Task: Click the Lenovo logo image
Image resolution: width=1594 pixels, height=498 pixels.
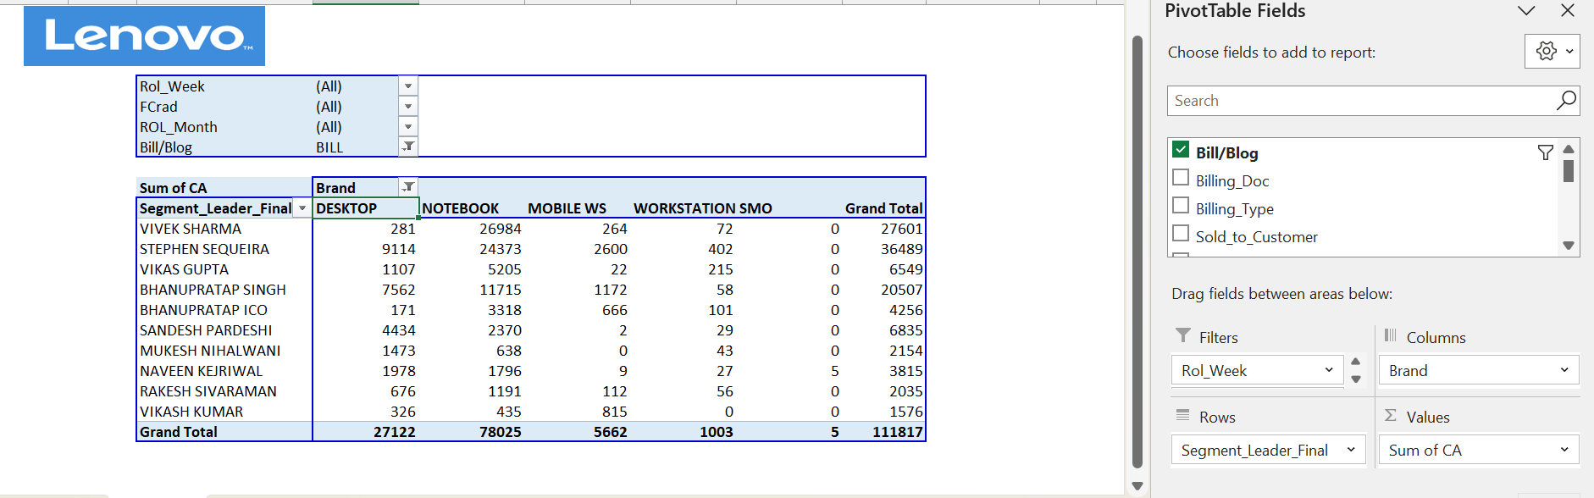Action: pos(144,36)
